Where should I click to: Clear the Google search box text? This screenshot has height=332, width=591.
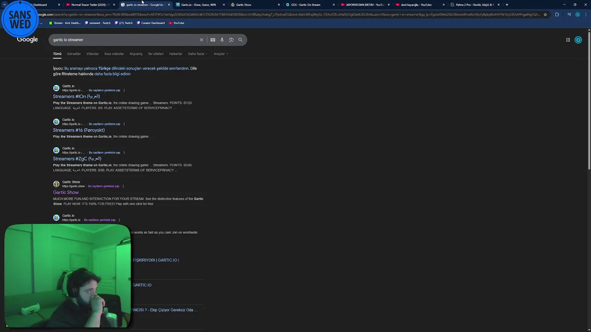click(x=201, y=40)
